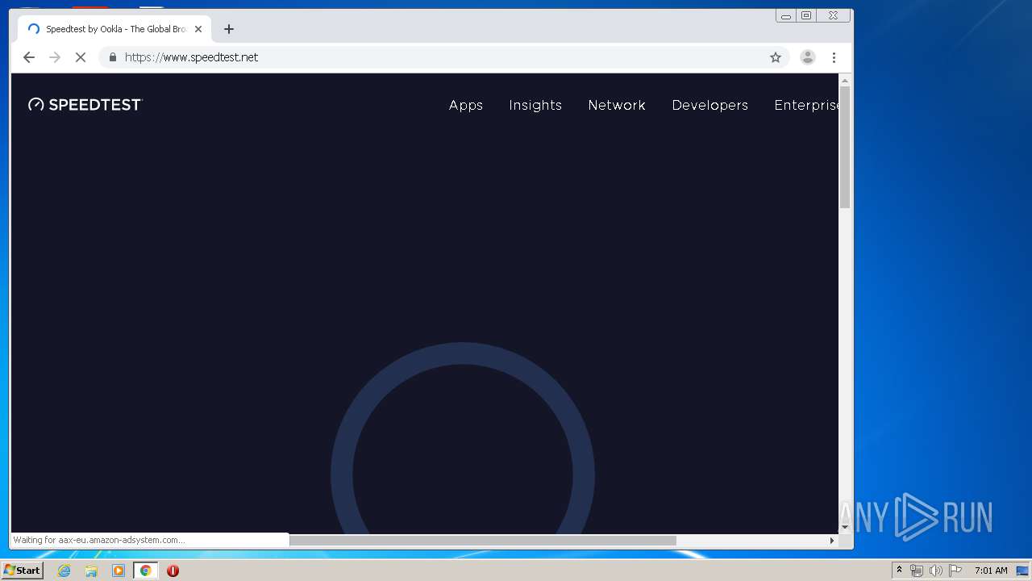1032x581 pixels.
Task: Click the page scroll-down arrow
Action: coord(845,527)
